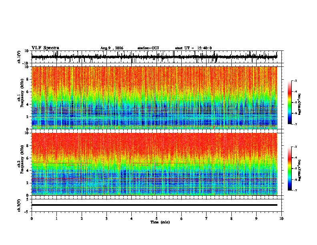Viewport: 317px width, 245px height.
Task: Select the "start UT = 15:40:0" header text
Action: [193, 48]
